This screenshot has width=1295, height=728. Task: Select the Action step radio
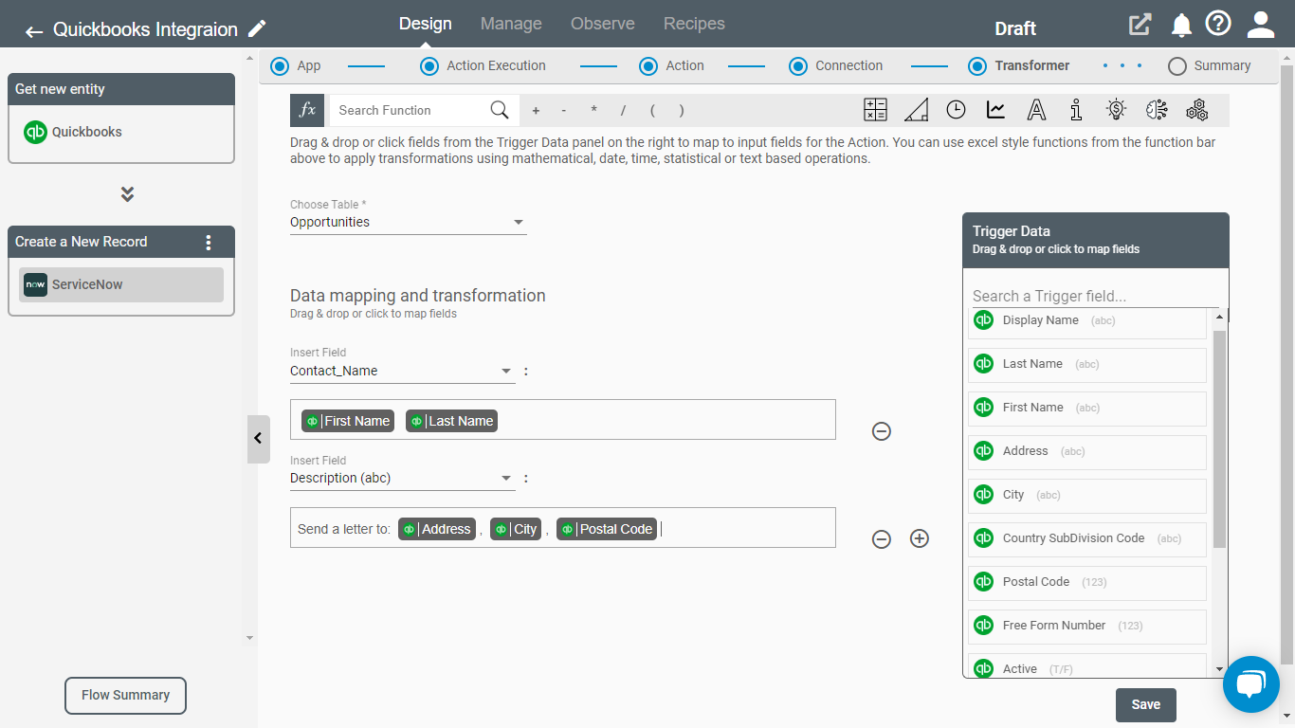648,66
